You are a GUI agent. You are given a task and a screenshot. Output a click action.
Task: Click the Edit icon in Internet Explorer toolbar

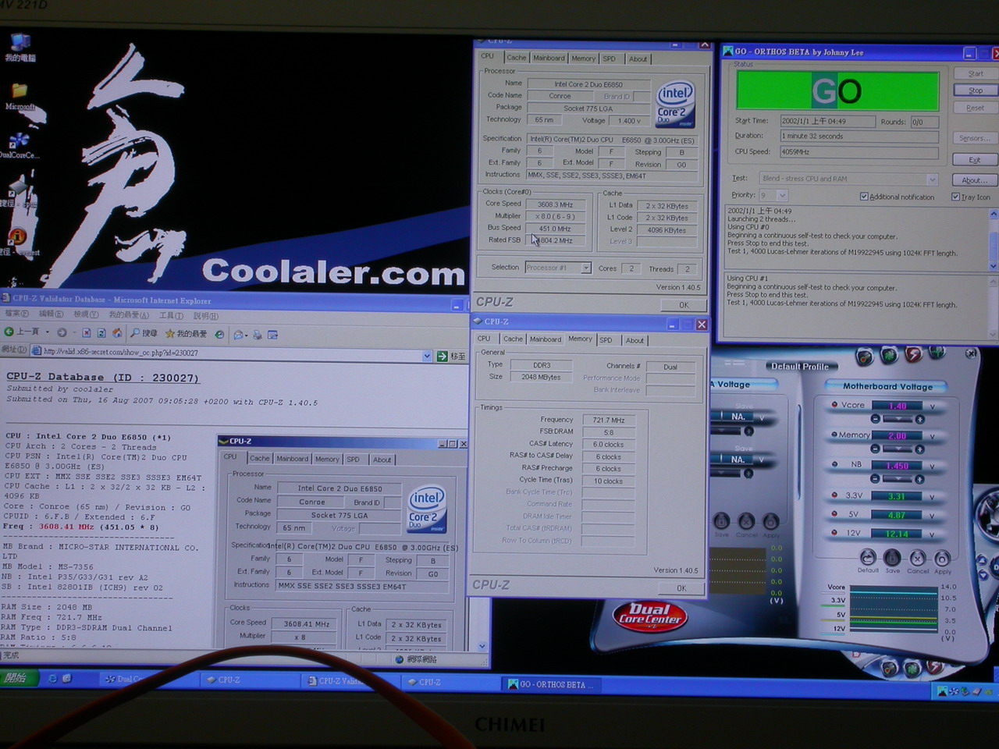pyautogui.click(x=273, y=334)
